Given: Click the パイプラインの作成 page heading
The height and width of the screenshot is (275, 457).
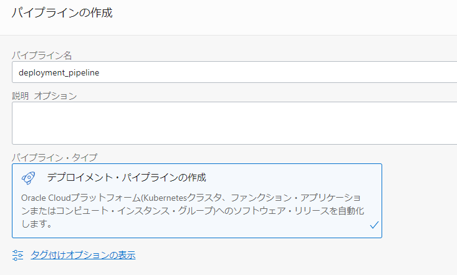Looking at the screenshot, I should pos(62,13).
